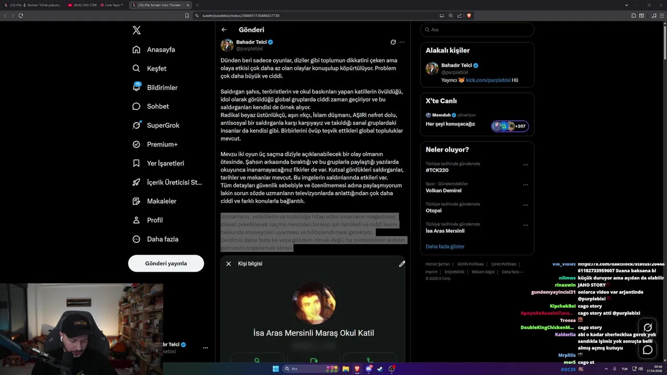
Task: Open the post's three-dot more menu
Action: point(402,42)
